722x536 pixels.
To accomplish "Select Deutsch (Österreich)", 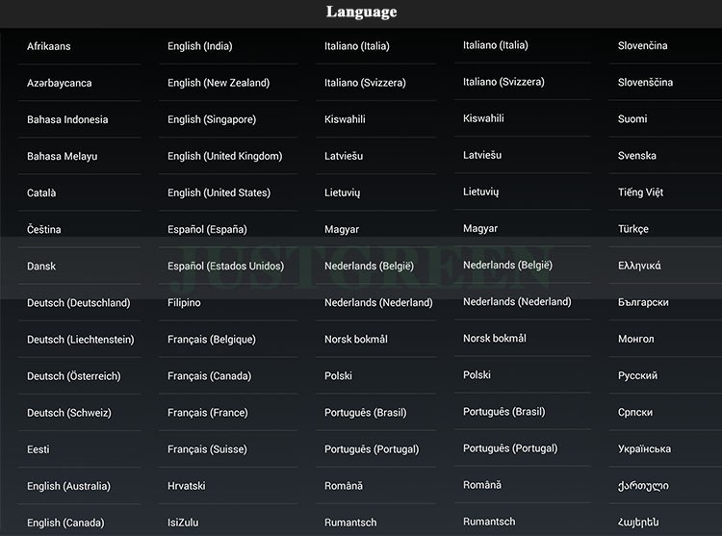I will [x=74, y=376].
